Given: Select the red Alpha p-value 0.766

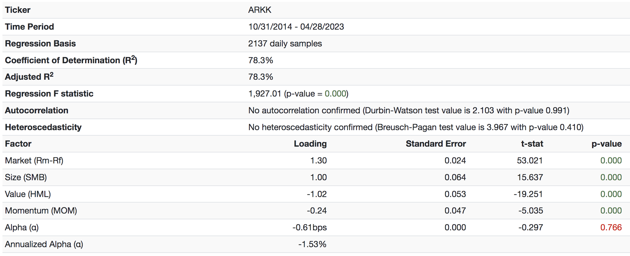Looking at the screenshot, I should (x=611, y=227).
